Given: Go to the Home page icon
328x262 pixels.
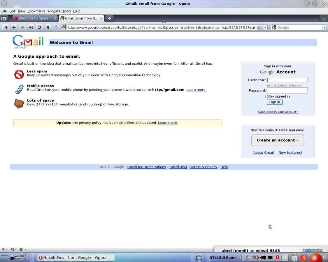Looking at the screenshot, I should [48, 27].
